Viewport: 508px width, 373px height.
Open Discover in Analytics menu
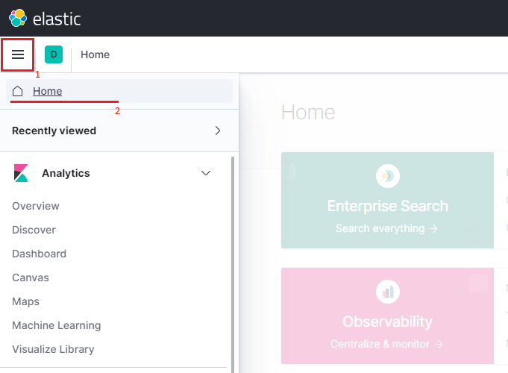tap(34, 230)
